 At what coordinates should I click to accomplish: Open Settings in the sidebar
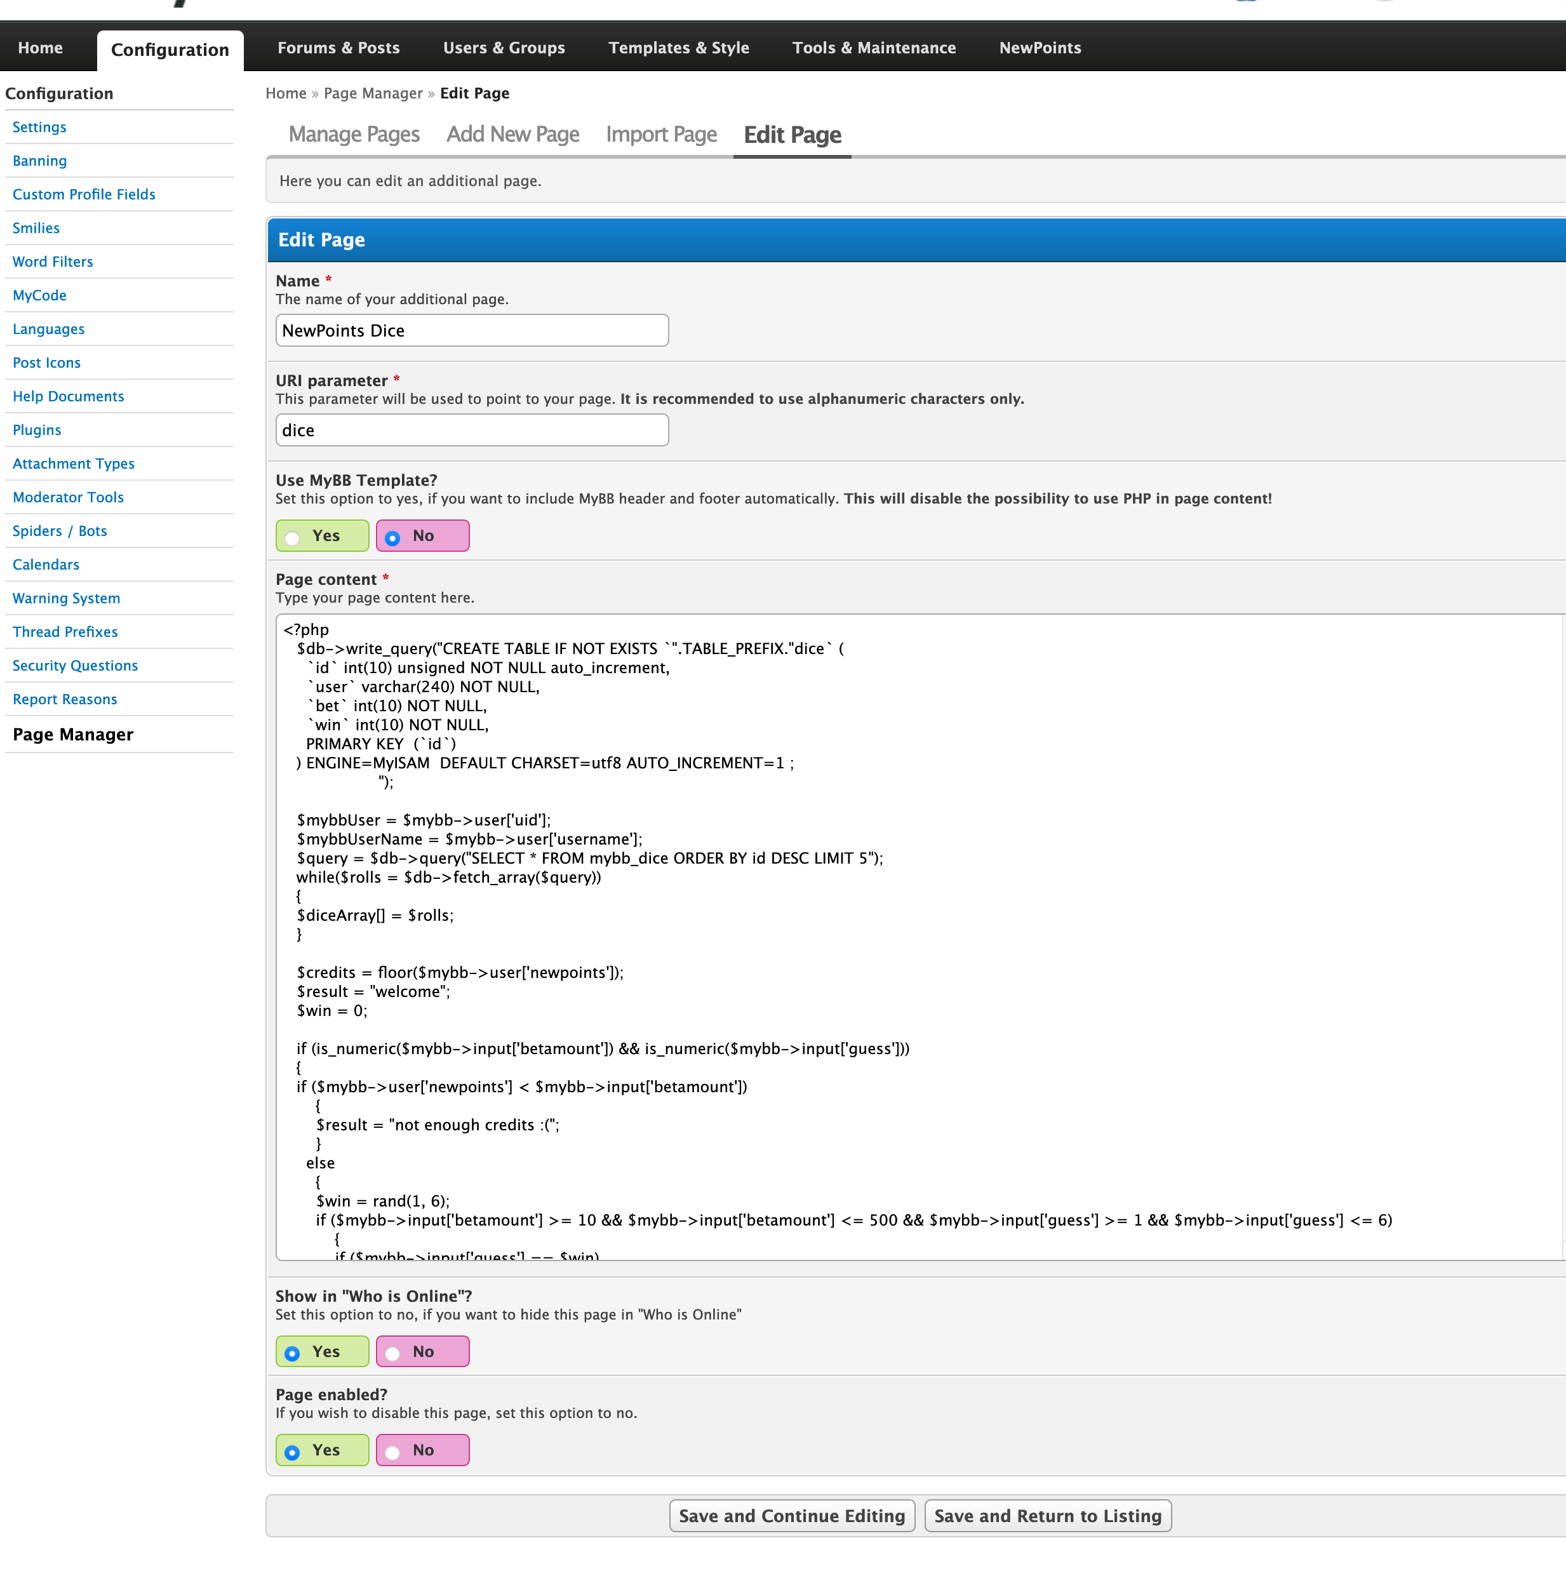point(39,127)
